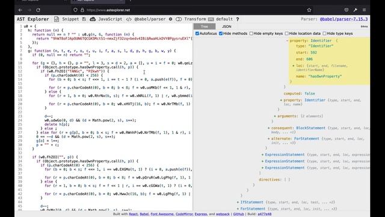385x217 pixels.
Task: Open the Snippet menu
Action: [x=70, y=19]
